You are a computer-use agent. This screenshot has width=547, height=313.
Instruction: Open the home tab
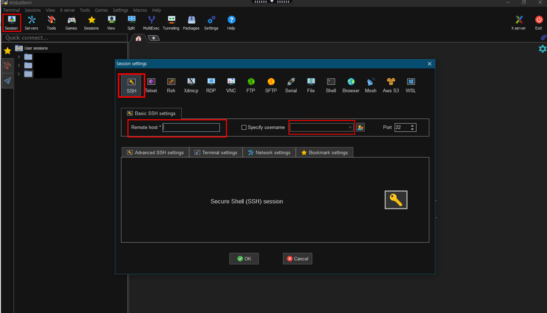coord(138,38)
